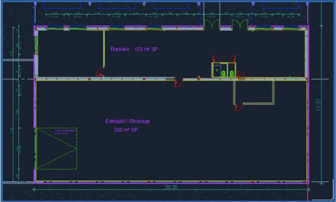Click the sink symbol in the restroom
Screen dimensions: 336x202
[x=217, y=70]
